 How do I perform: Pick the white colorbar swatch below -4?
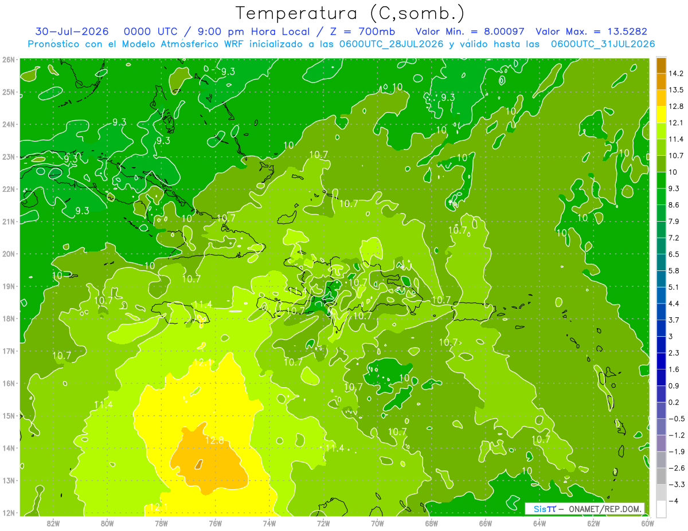coord(661,509)
